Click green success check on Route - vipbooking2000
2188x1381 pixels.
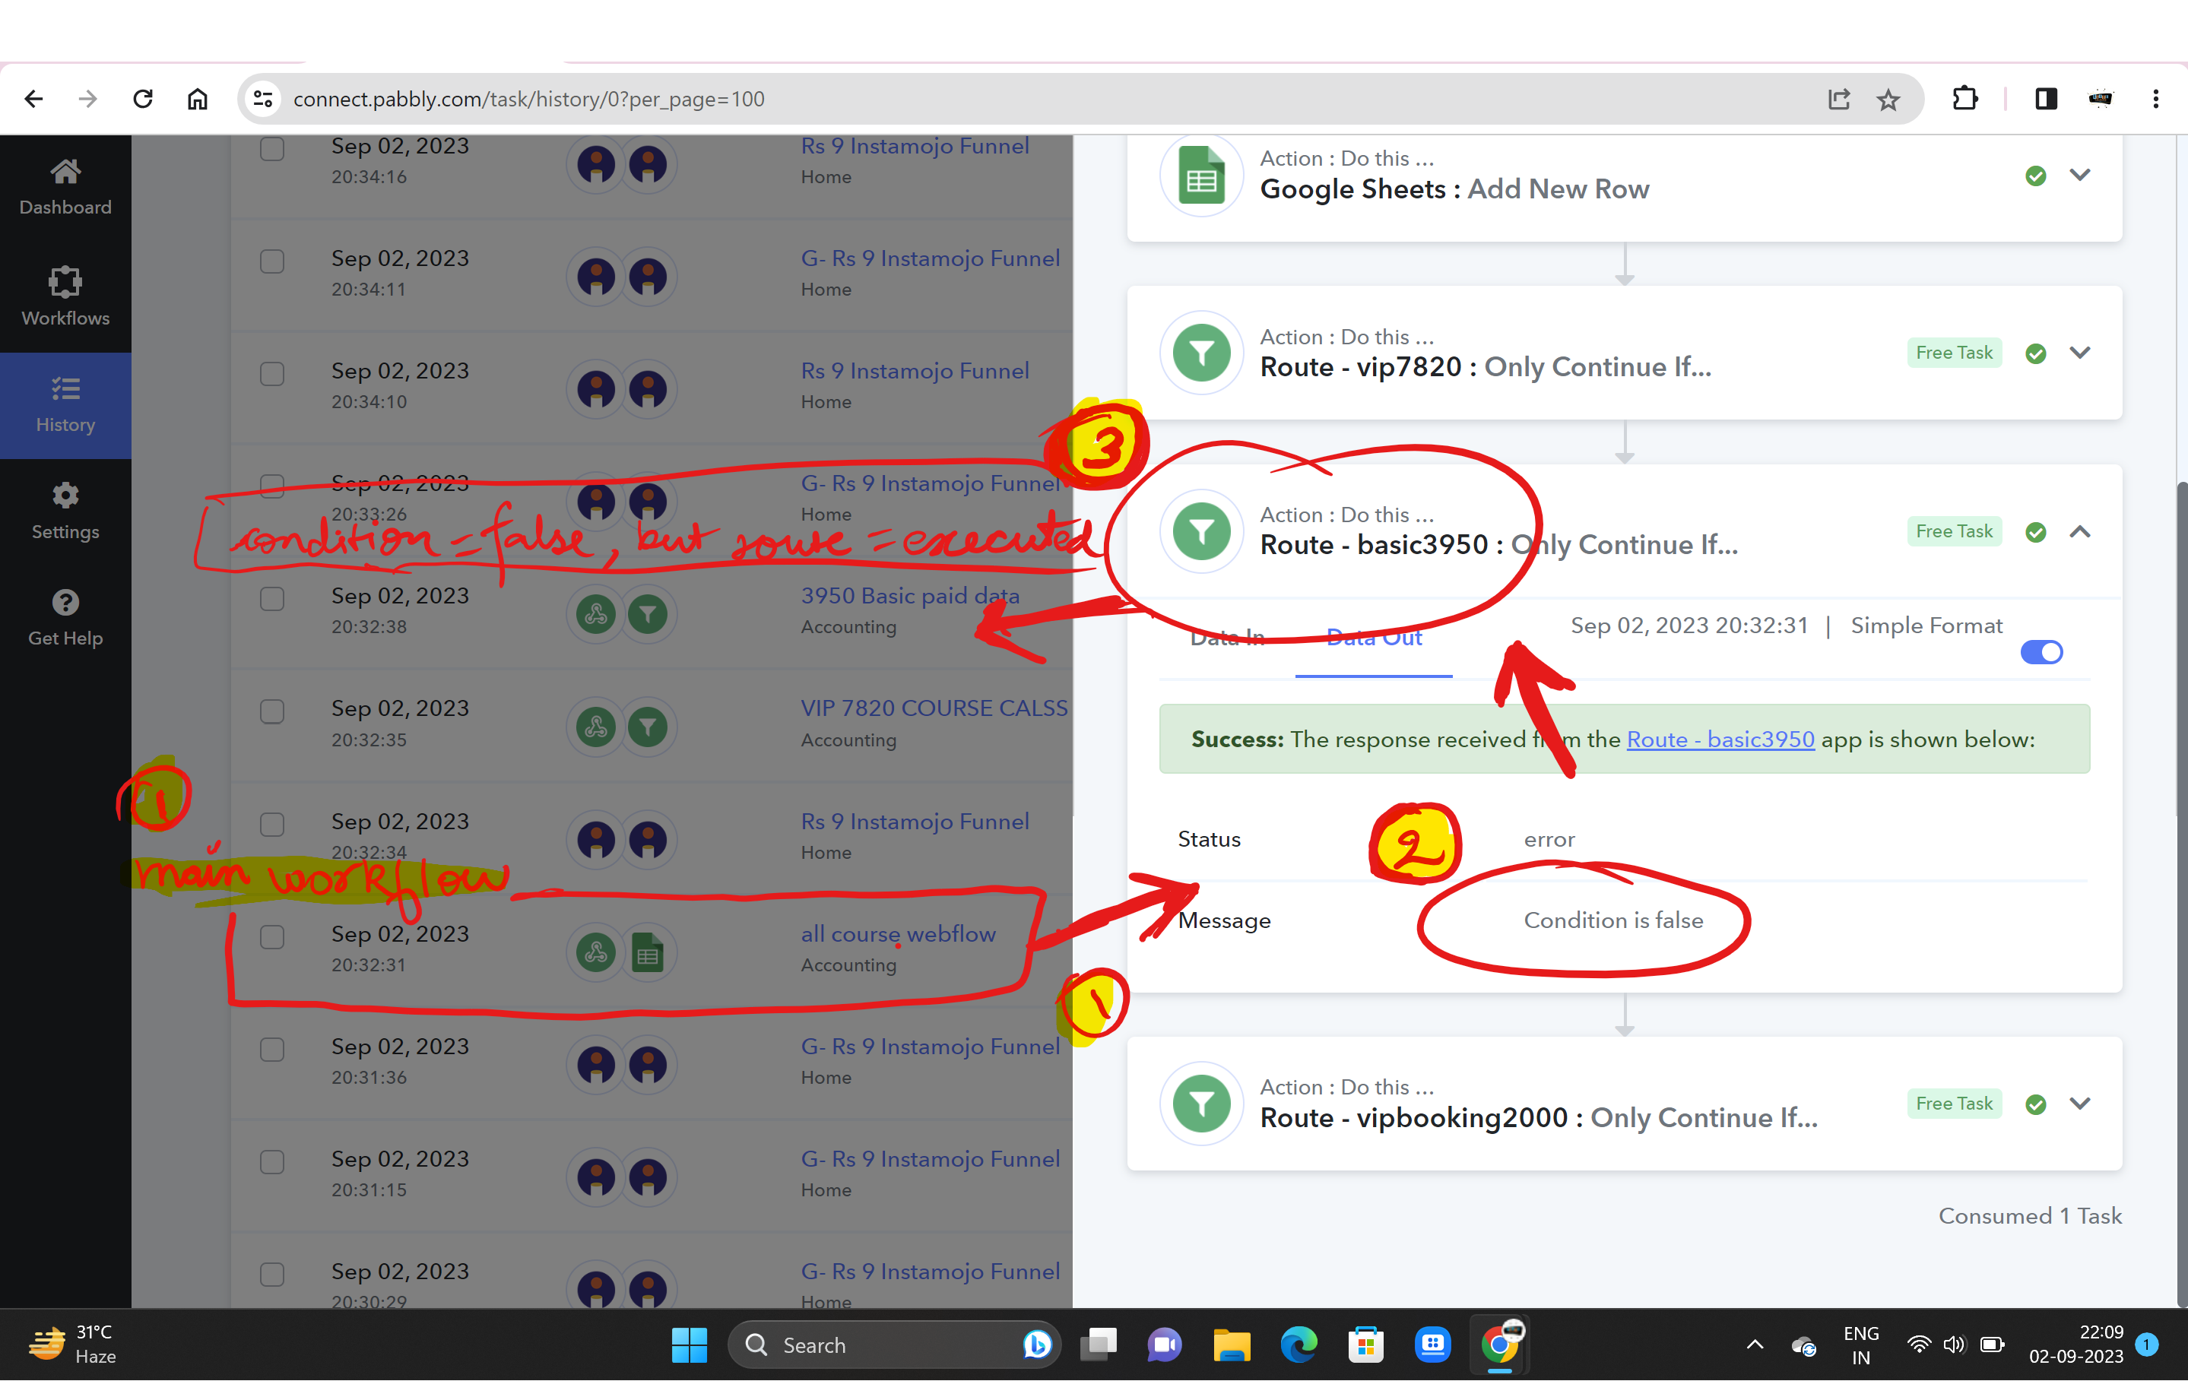(x=2035, y=1105)
